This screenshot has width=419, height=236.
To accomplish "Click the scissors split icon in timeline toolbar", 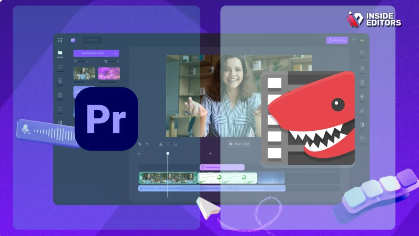I will tap(161, 144).
